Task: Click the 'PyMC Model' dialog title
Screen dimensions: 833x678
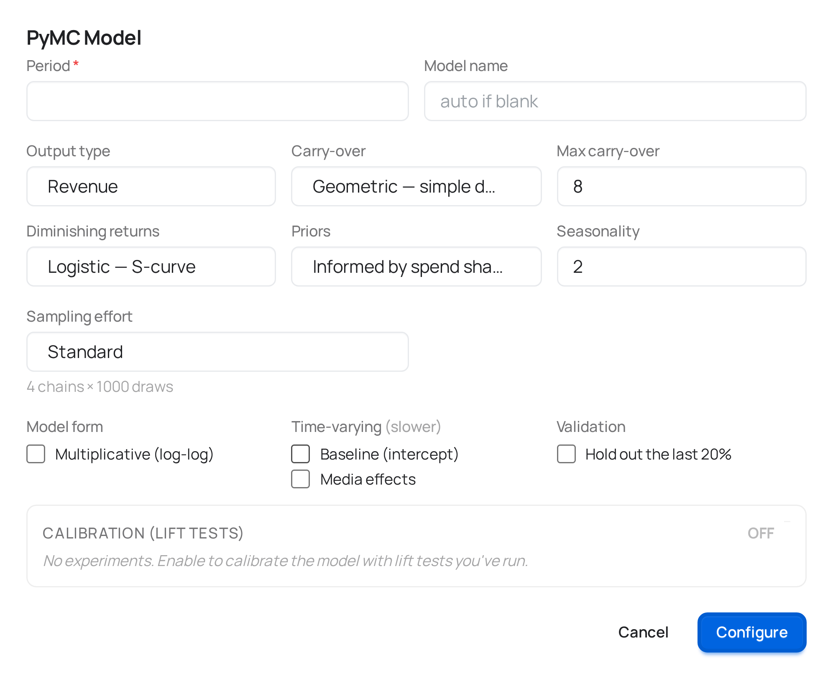Action: pos(84,38)
